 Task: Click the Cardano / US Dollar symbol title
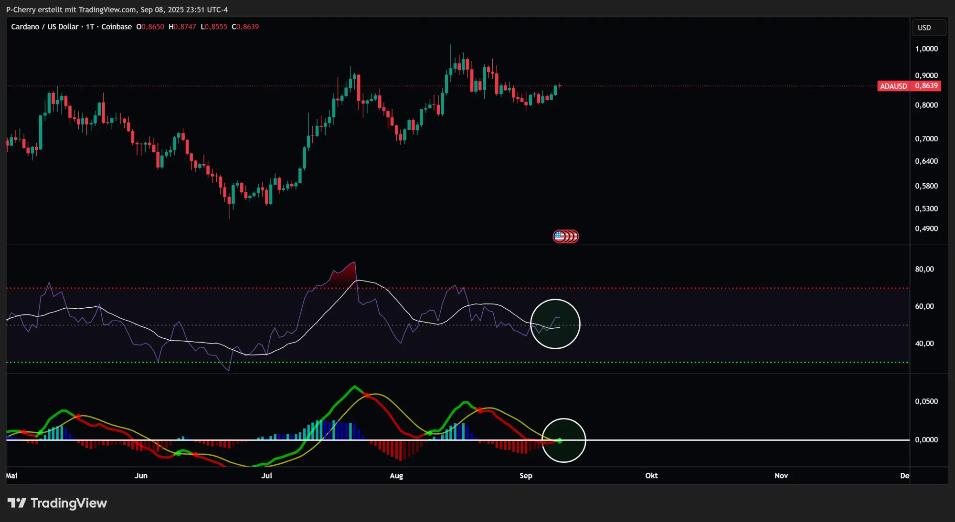44,27
